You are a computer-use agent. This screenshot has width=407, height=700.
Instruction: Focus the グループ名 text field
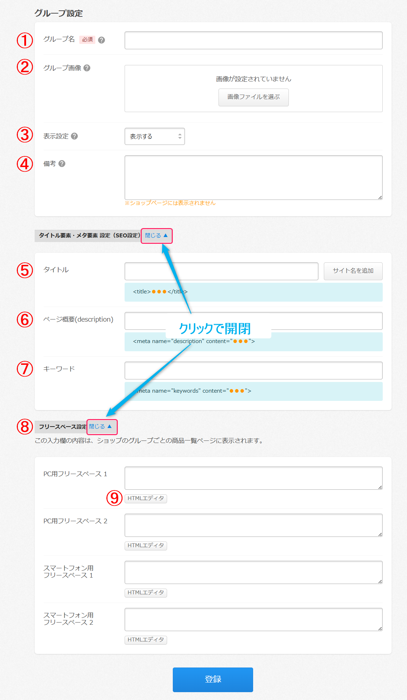[253, 40]
